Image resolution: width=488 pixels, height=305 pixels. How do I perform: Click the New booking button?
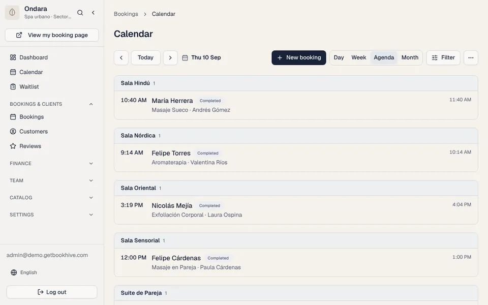pyautogui.click(x=299, y=57)
